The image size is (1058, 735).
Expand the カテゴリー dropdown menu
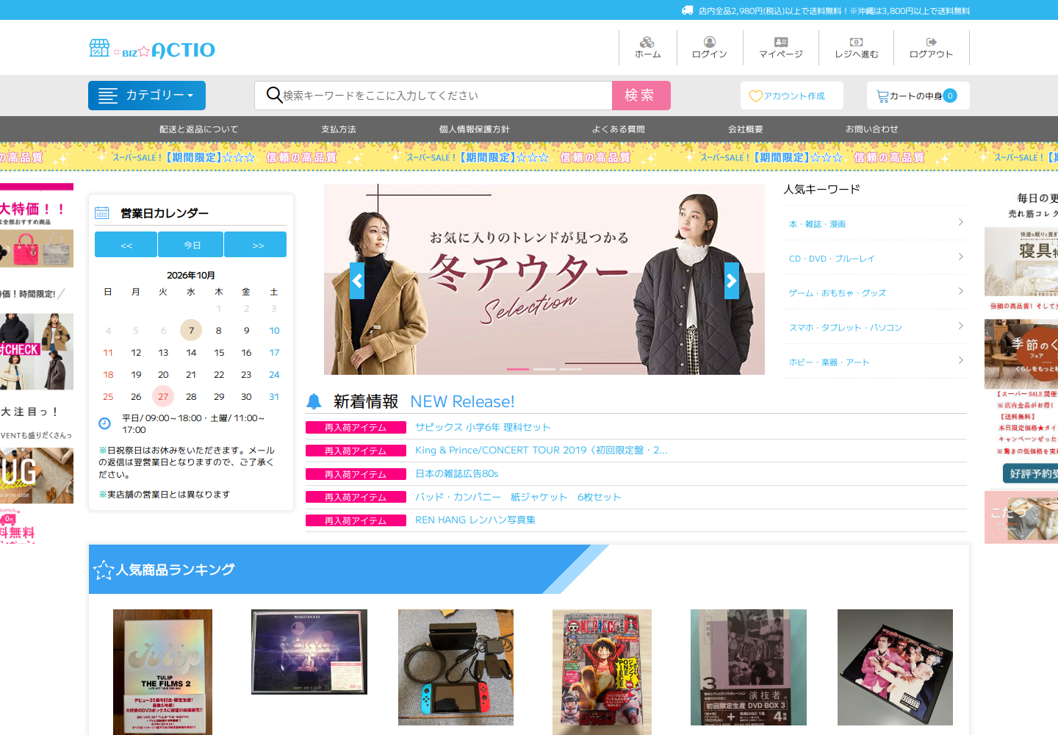click(x=147, y=96)
